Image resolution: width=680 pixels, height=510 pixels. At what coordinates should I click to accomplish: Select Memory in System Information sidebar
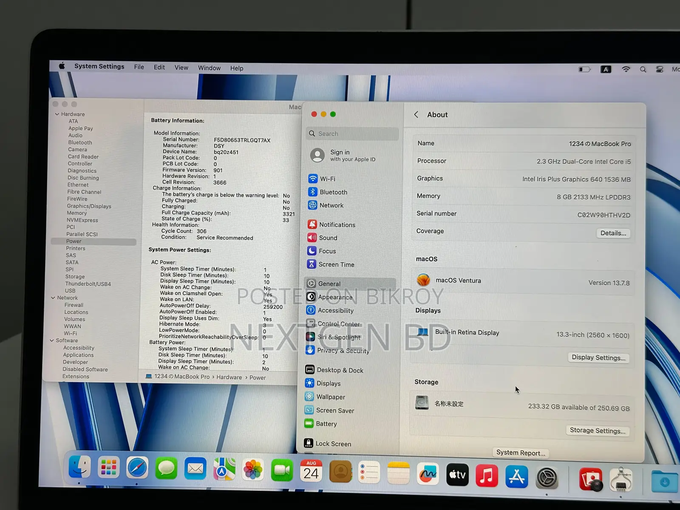pos(76,213)
